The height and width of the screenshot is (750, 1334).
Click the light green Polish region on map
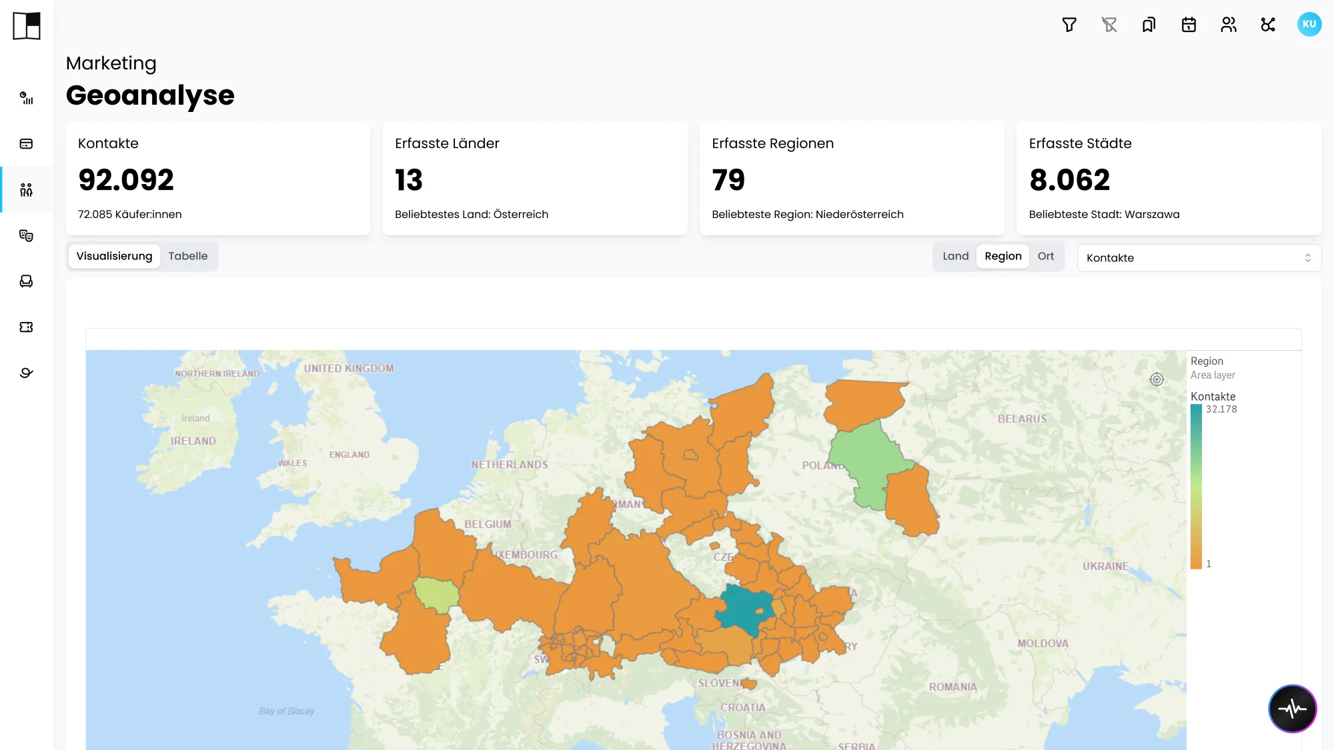coord(869,464)
